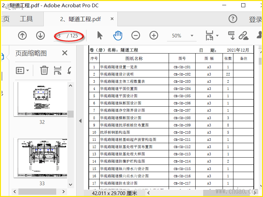
Task: Click row 华观路隧道平面位置图
Action: (x=171, y=89)
